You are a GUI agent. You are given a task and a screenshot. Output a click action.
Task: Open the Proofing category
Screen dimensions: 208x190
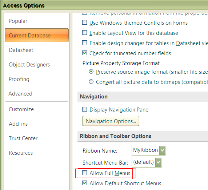click(x=19, y=79)
